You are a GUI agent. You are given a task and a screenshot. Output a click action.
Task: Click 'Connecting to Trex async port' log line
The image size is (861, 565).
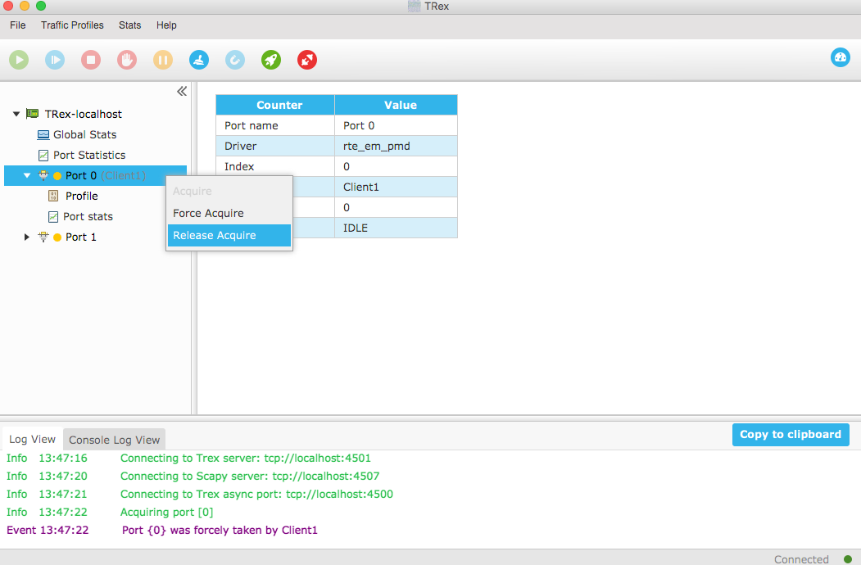point(256,494)
